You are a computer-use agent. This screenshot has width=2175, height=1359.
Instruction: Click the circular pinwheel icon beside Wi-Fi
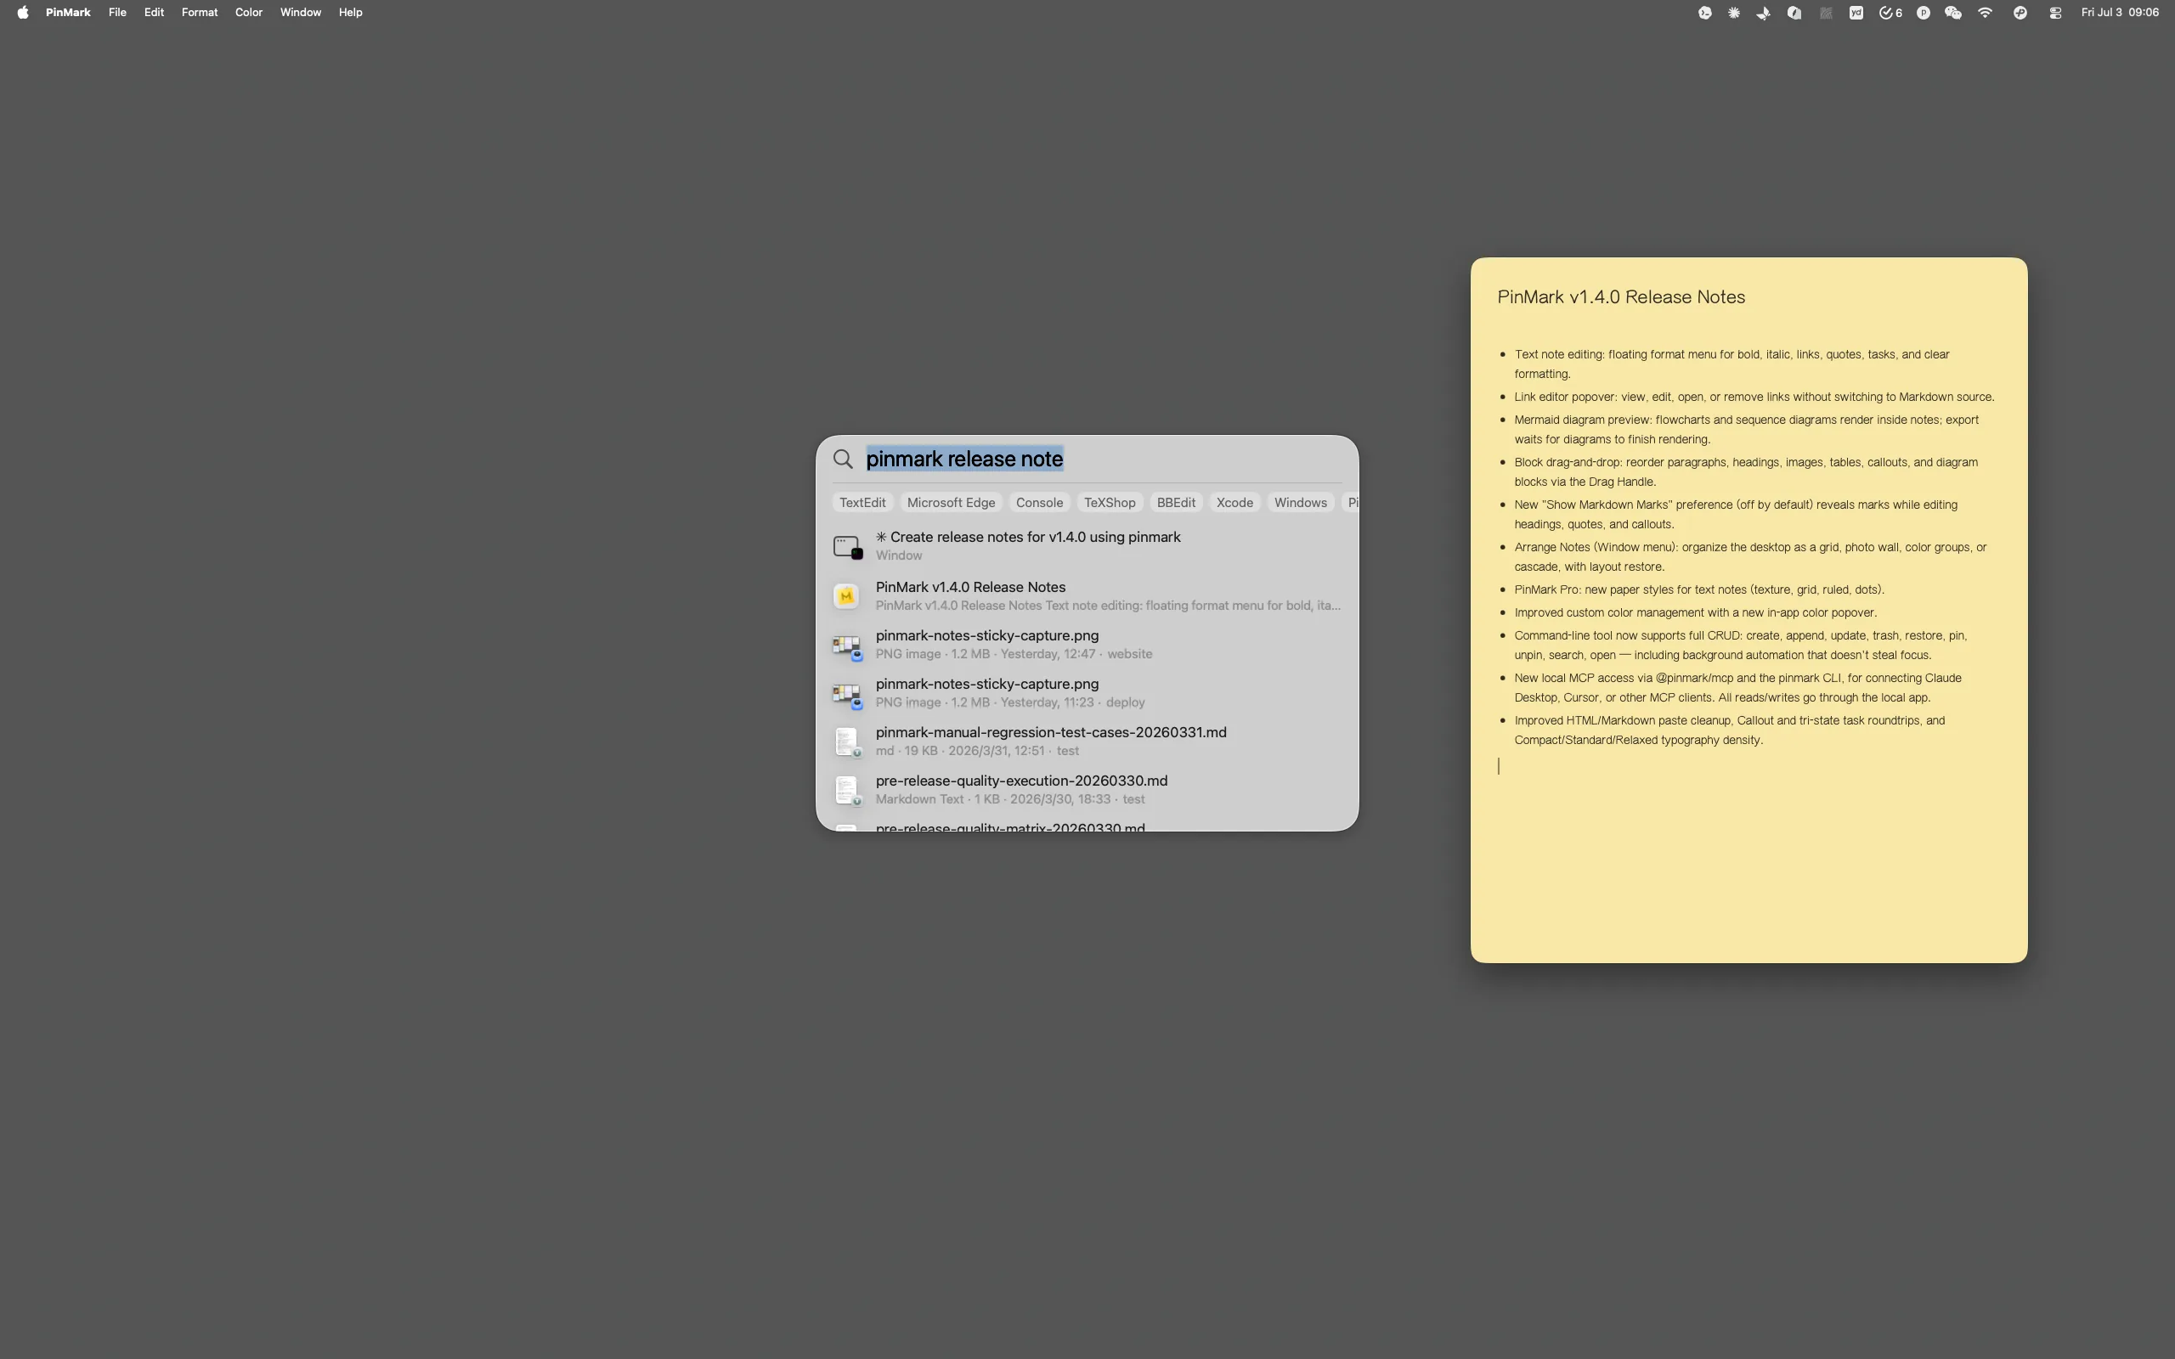tap(2020, 13)
